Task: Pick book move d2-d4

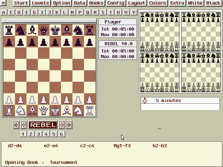Action: click(15, 146)
